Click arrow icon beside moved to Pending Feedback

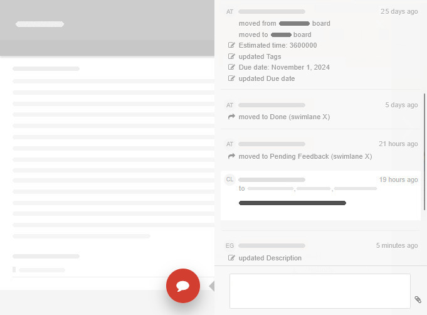coord(232,156)
